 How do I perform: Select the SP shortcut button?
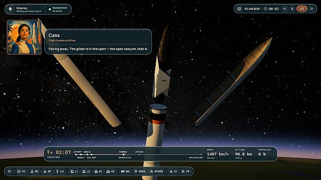point(47,172)
